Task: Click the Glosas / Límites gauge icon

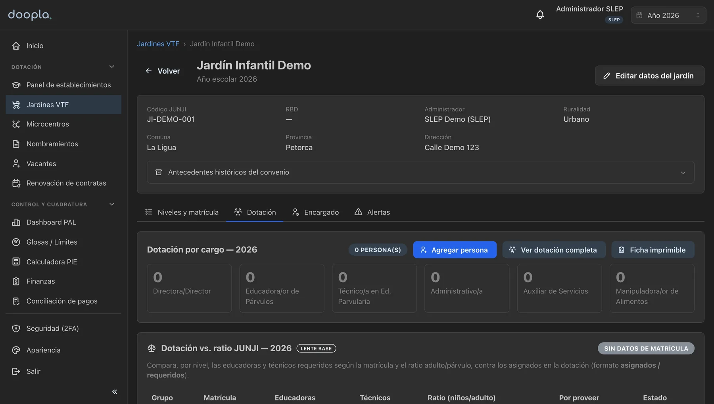Action: [x=16, y=242]
